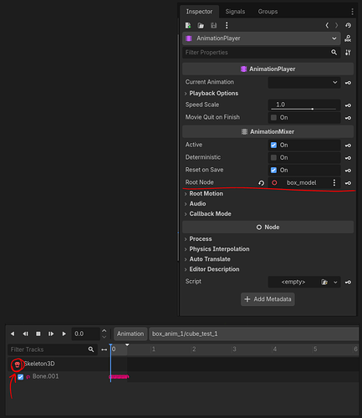This screenshot has width=362, height=418.
Task: Save the edited resource icon
Action: (x=213, y=26)
